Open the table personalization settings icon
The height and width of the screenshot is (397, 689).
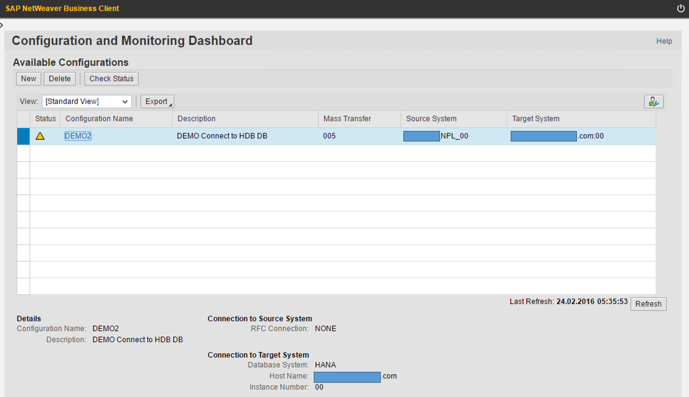coord(654,101)
